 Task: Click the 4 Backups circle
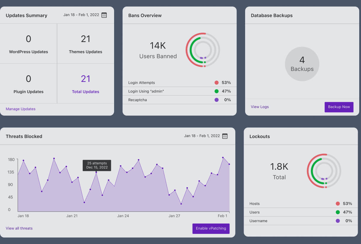pos(302,64)
